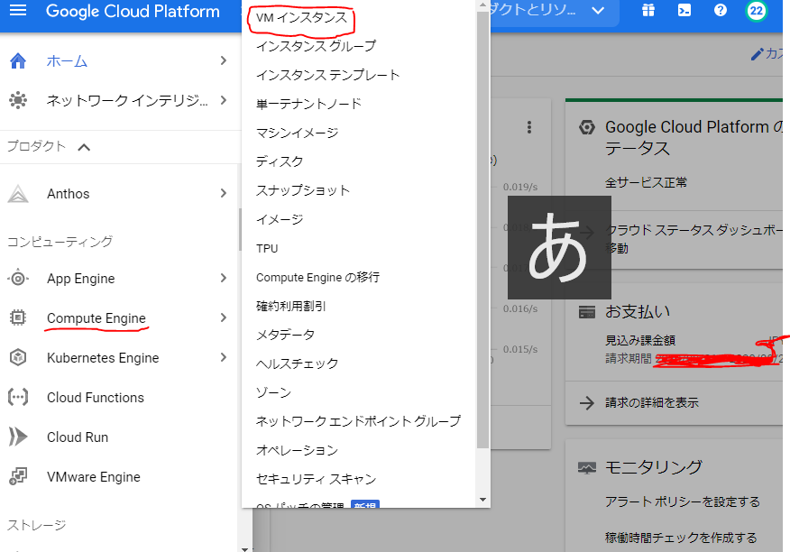
Task: Select 確約利用割引 menu item
Action: pyautogui.click(x=291, y=306)
